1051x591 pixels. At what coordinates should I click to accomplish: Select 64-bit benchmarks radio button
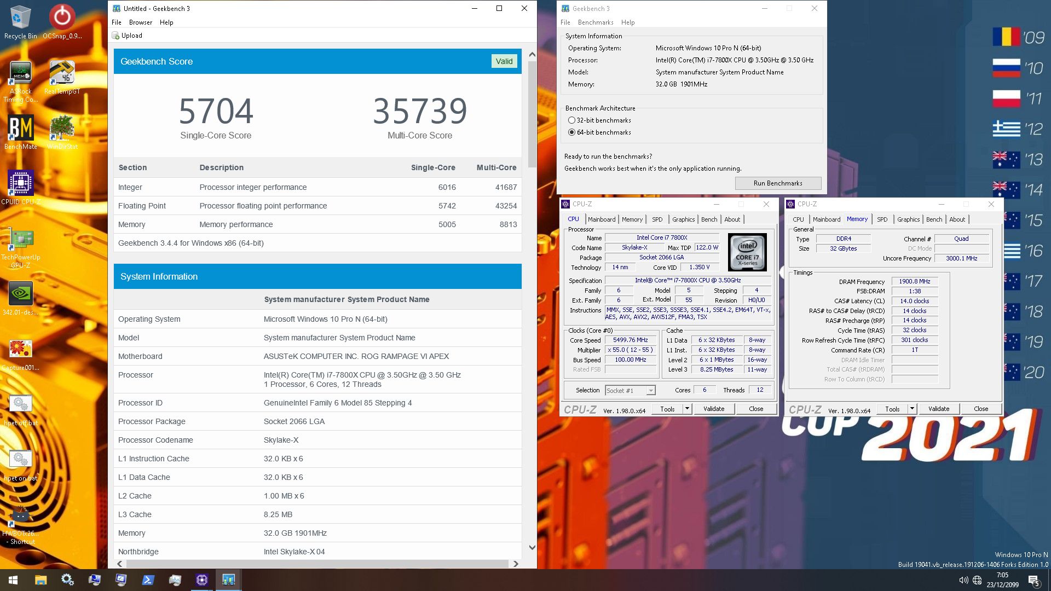pyautogui.click(x=571, y=132)
